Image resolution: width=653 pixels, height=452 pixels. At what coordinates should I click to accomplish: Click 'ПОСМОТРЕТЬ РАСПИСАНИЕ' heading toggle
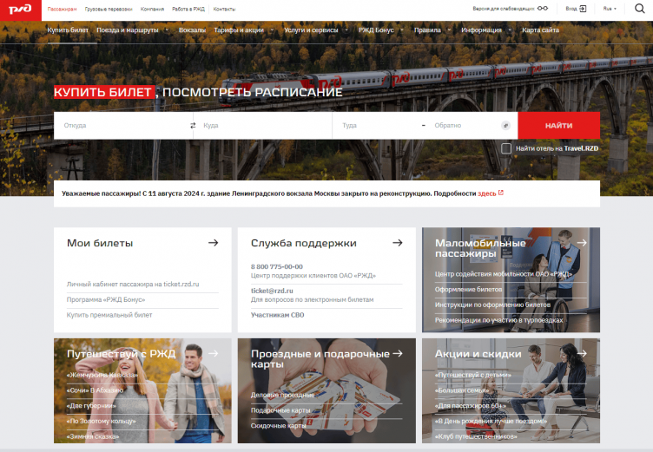253,92
